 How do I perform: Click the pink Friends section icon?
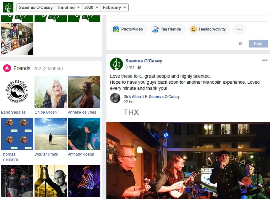point(7,68)
